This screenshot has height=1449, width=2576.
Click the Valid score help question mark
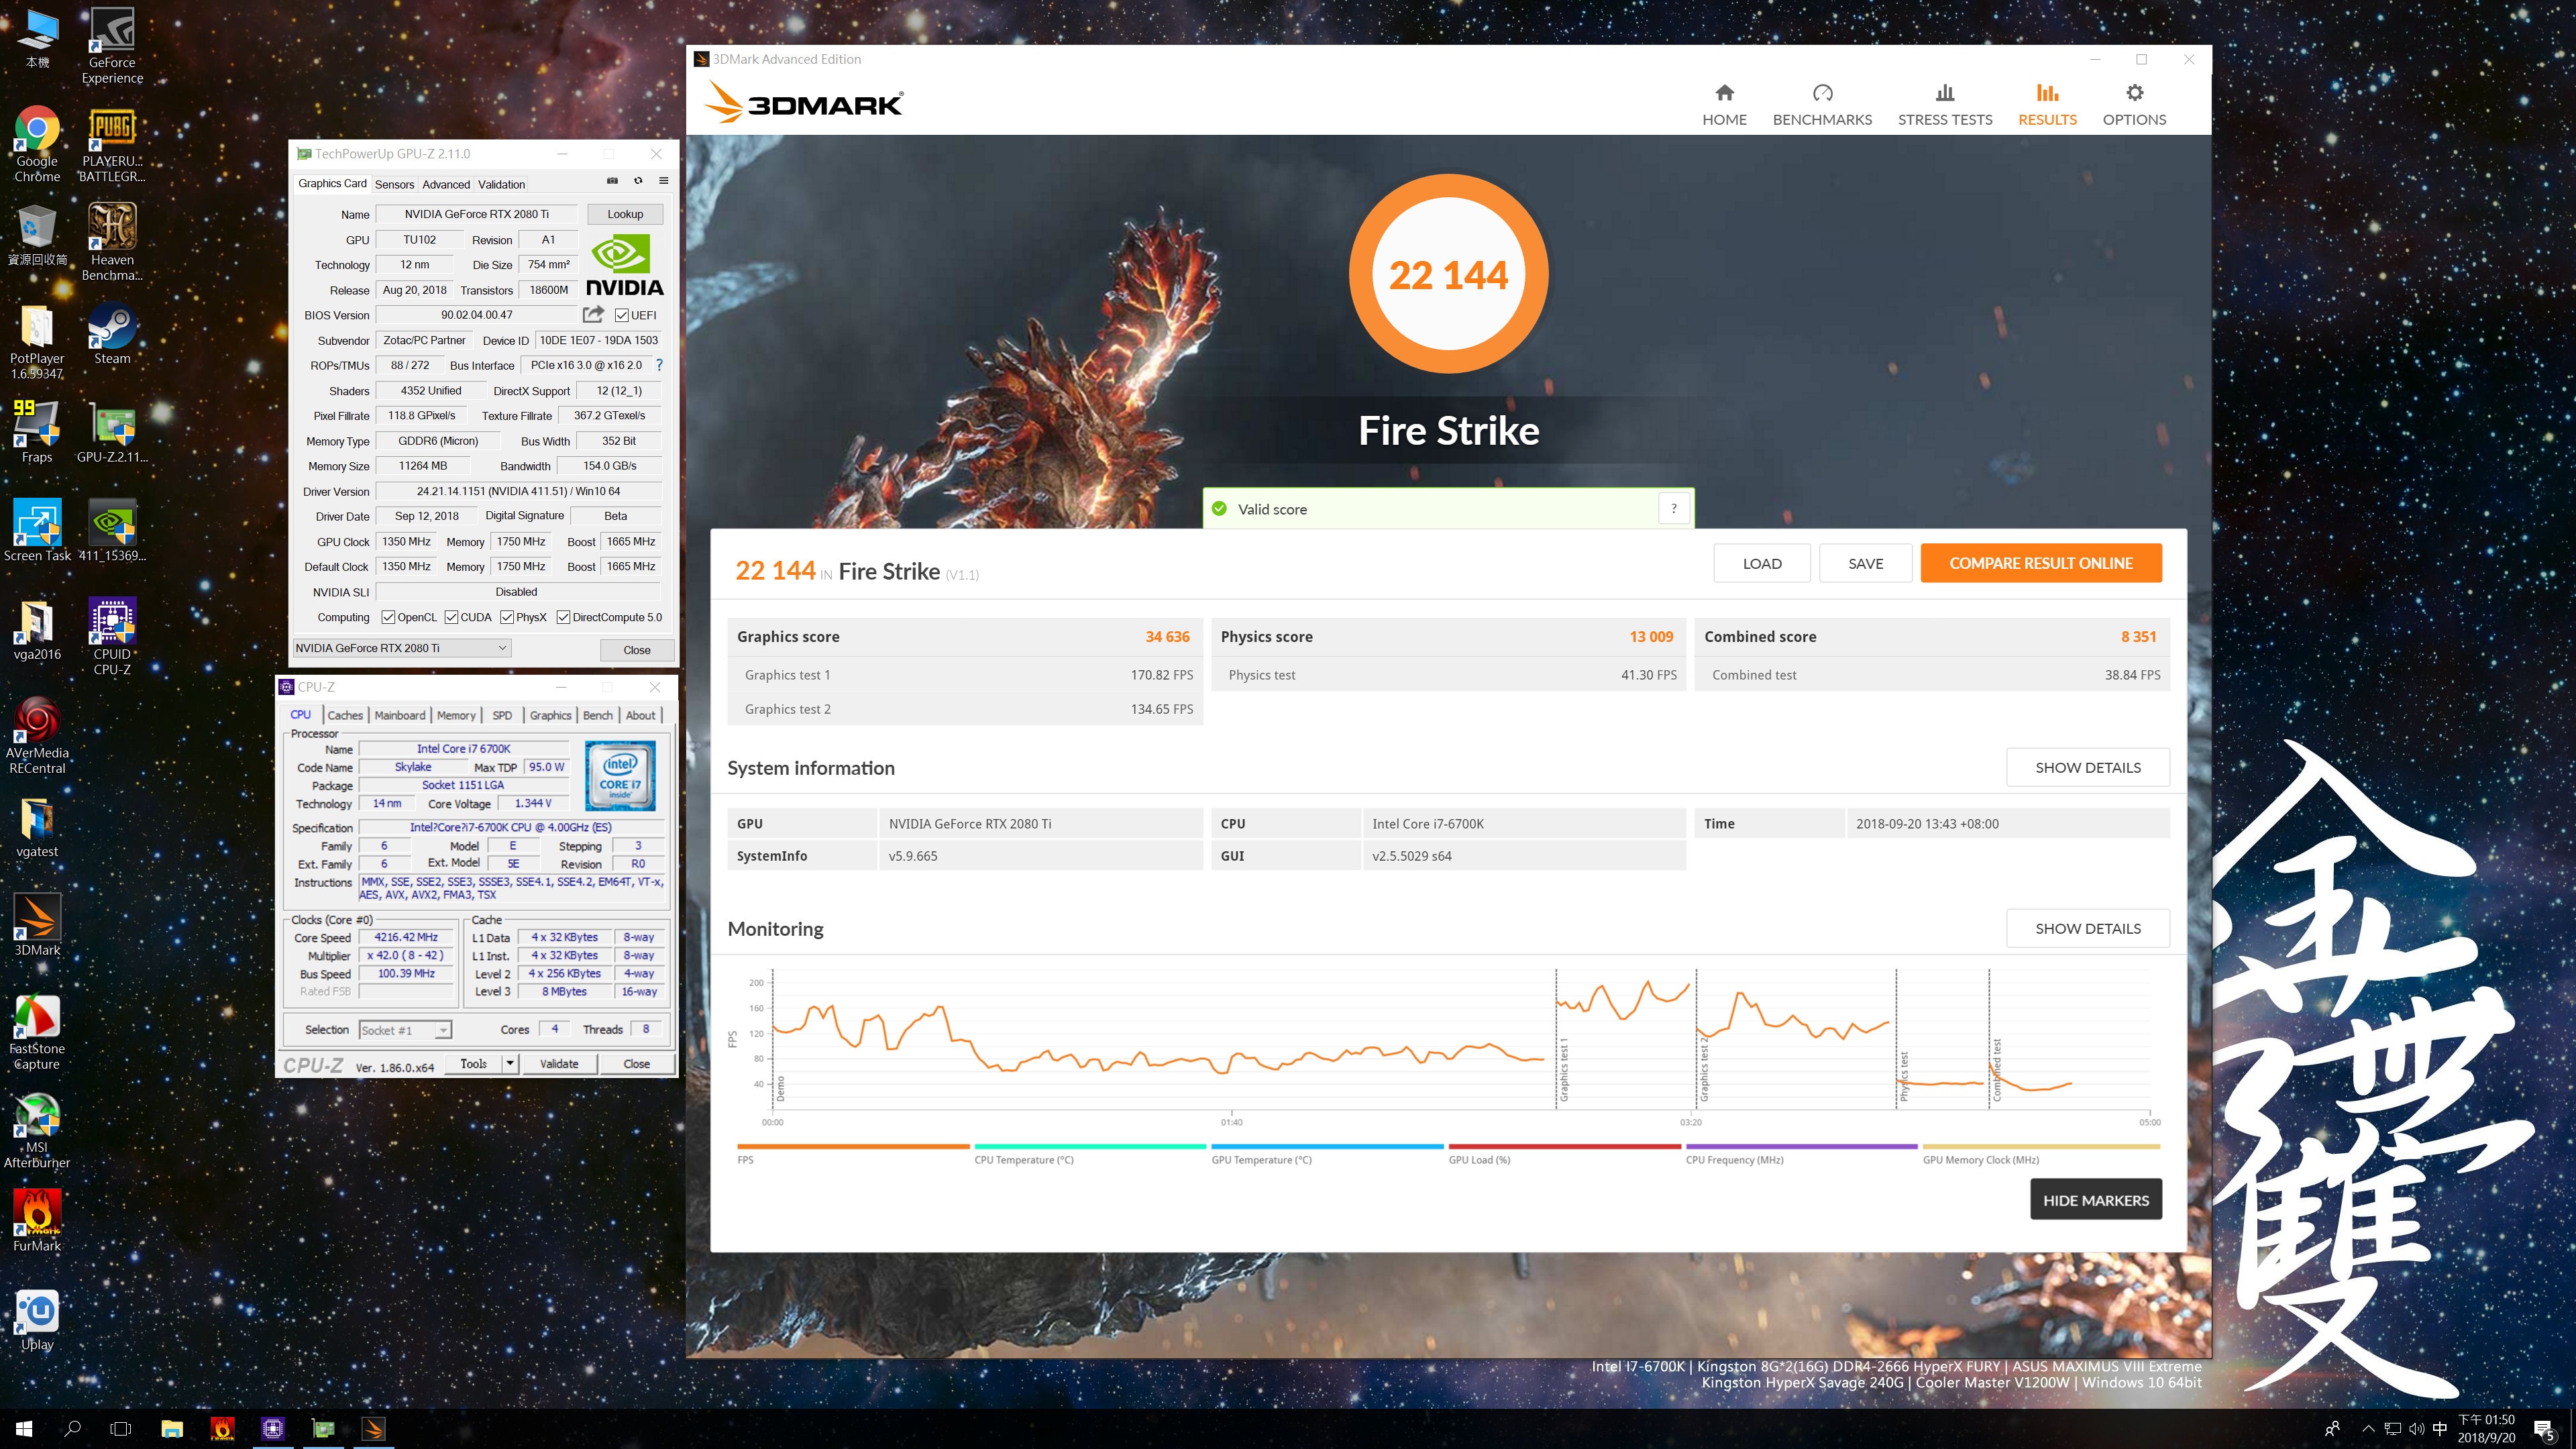click(1674, 508)
